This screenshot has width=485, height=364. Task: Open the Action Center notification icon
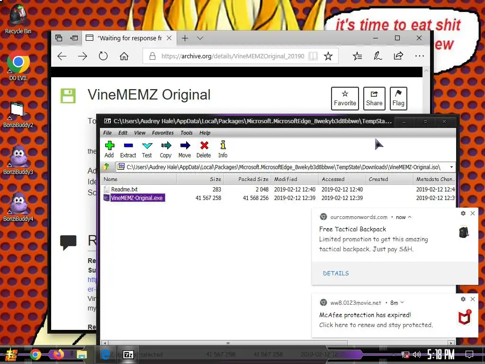(469, 355)
